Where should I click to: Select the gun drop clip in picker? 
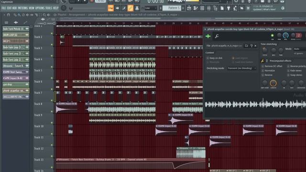(16, 85)
